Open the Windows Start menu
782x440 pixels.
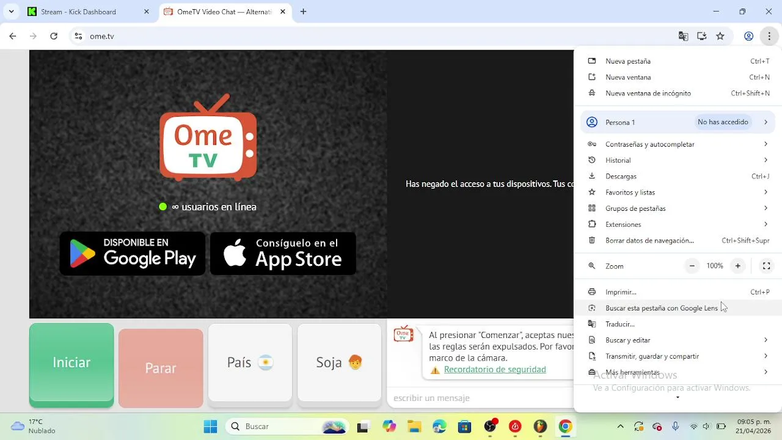click(x=210, y=427)
